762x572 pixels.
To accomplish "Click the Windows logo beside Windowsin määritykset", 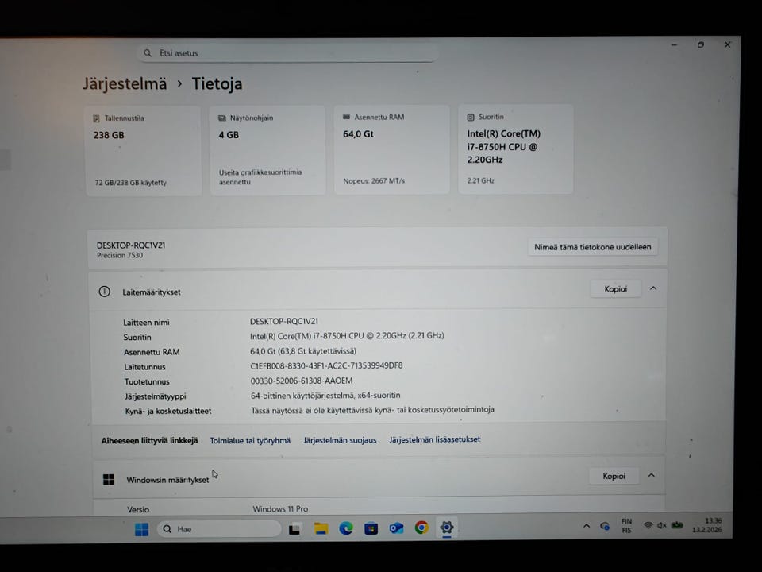I will click(x=109, y=480).
